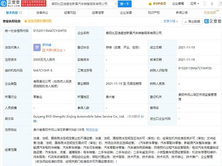The width and height of the screenshot is (222, 166).
Task: Click the SVIP crown icon
Action: click(150, 4)
